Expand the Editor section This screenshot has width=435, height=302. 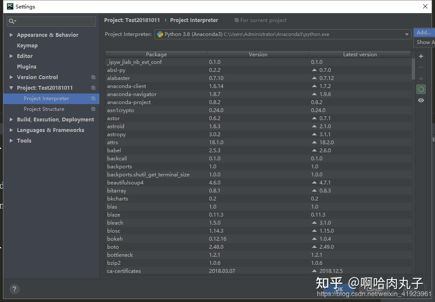[11, 56]
